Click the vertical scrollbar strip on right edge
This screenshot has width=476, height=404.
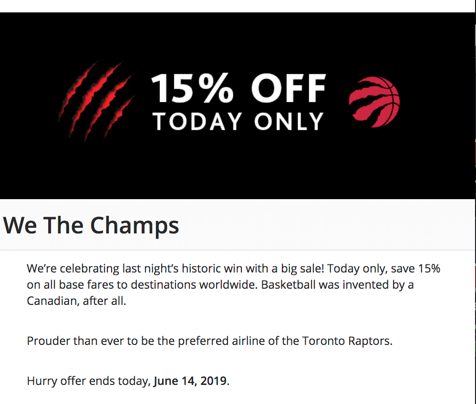point(474,202)
